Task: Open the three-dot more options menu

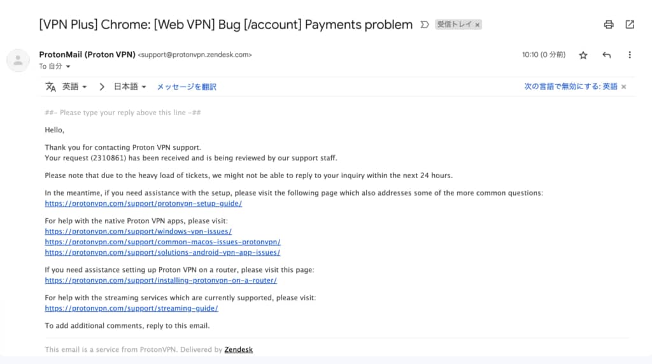Action: [630, 55]
